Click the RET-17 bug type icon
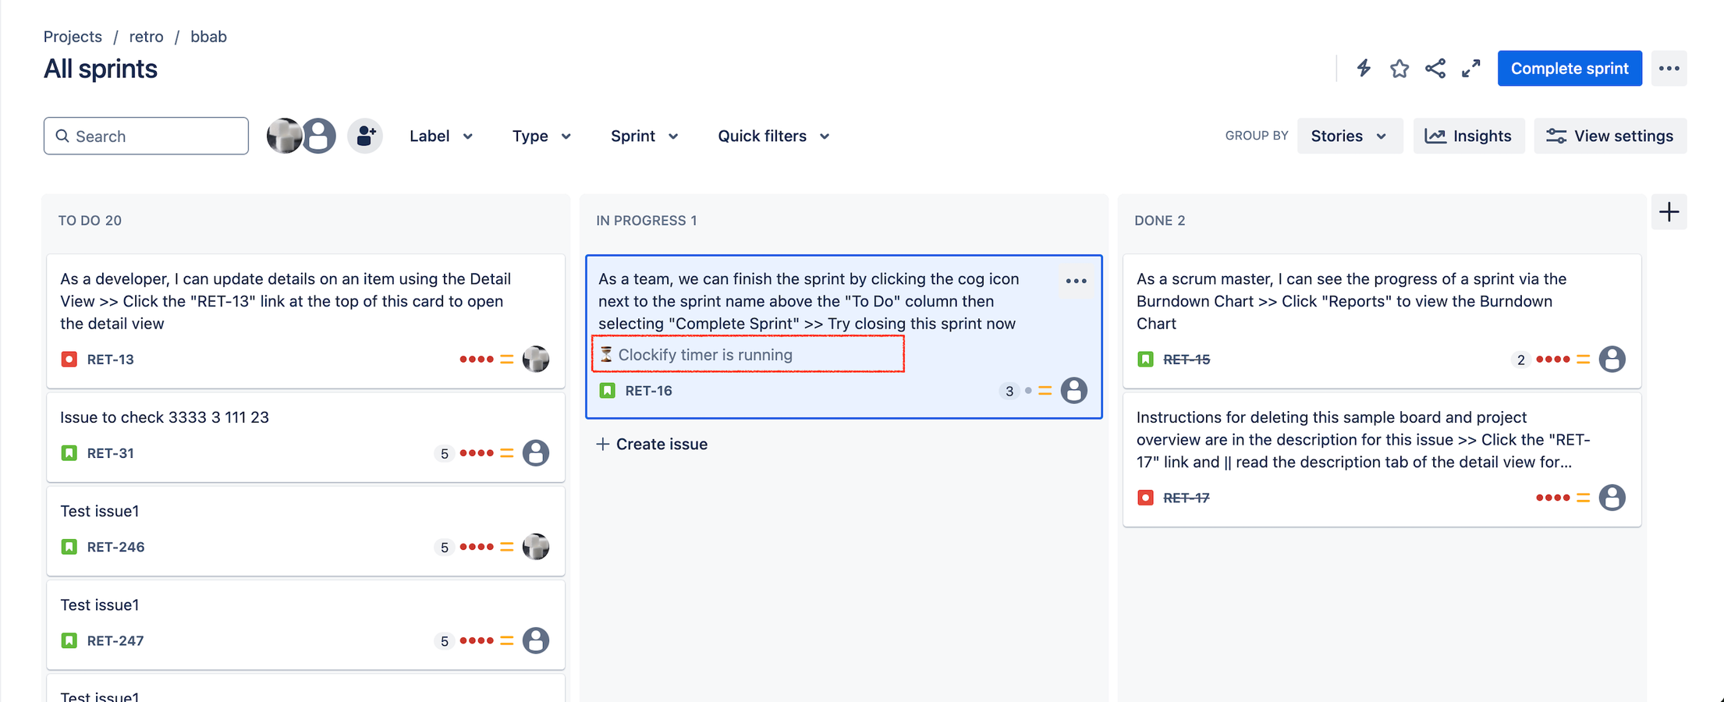1724x702 pixels. pos(1146,498)
